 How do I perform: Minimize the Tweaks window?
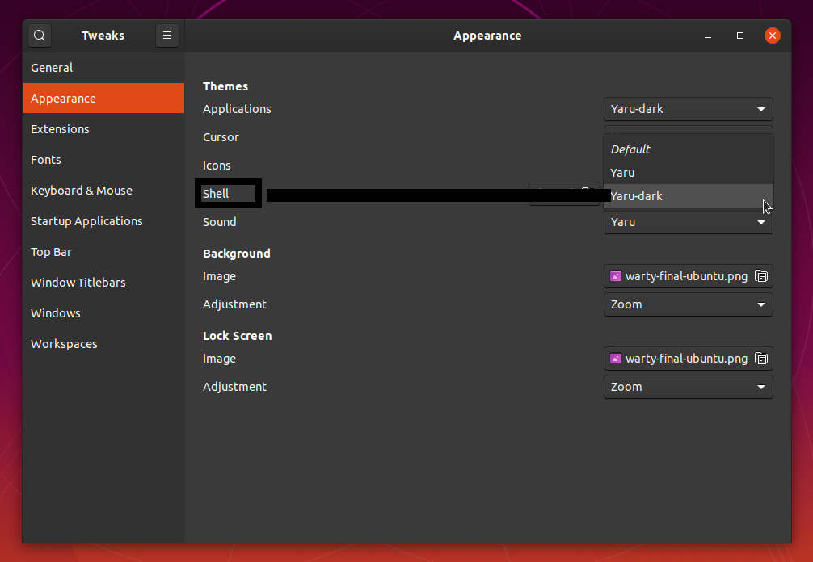point(708,36)
